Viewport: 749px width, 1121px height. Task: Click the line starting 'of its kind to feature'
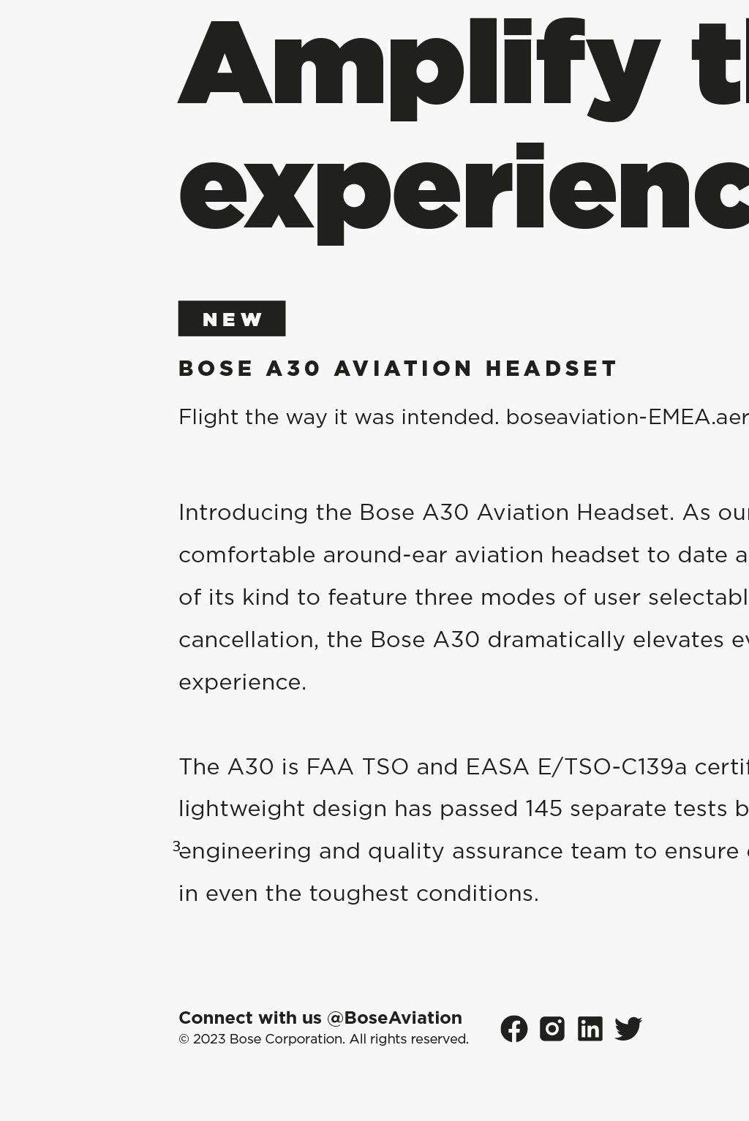[x=463, y=597]
